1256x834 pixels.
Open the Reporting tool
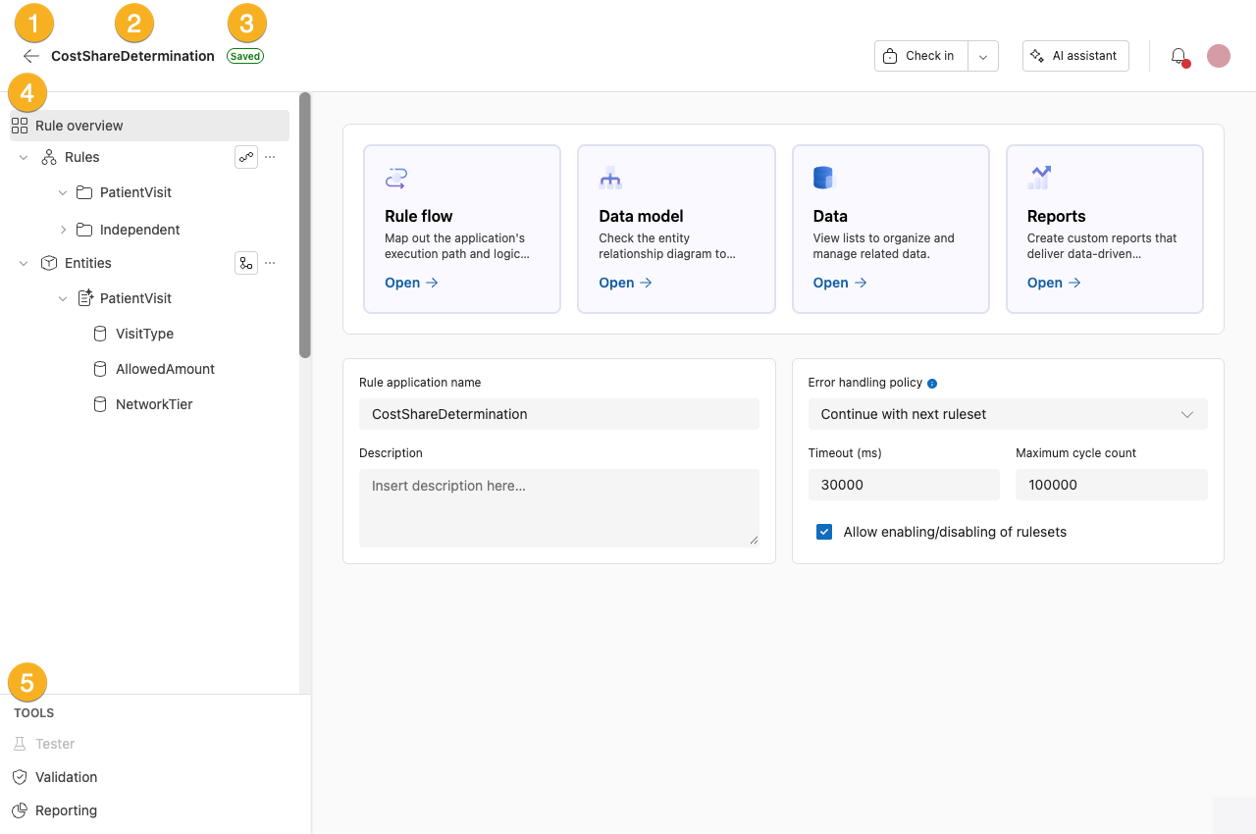[x=65, y=810]
